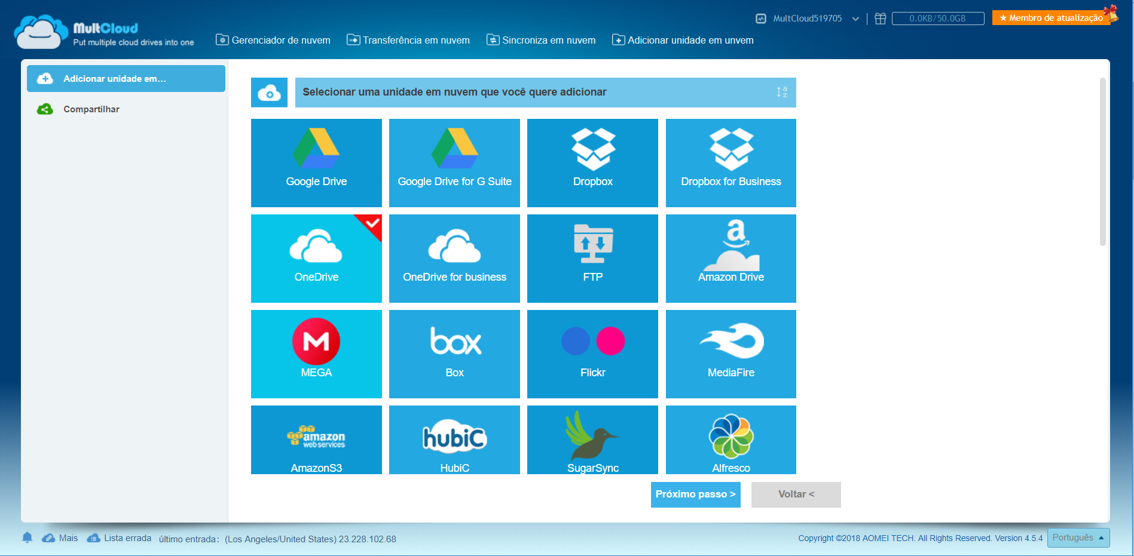
Task: Sort cloud drives alphabetically
Action: [782, 92]
